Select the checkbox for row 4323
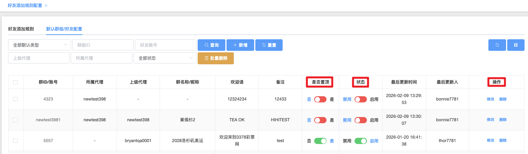The height and width of the screenshot is (154, 528). pyautogui.click(x=15, y=99)
